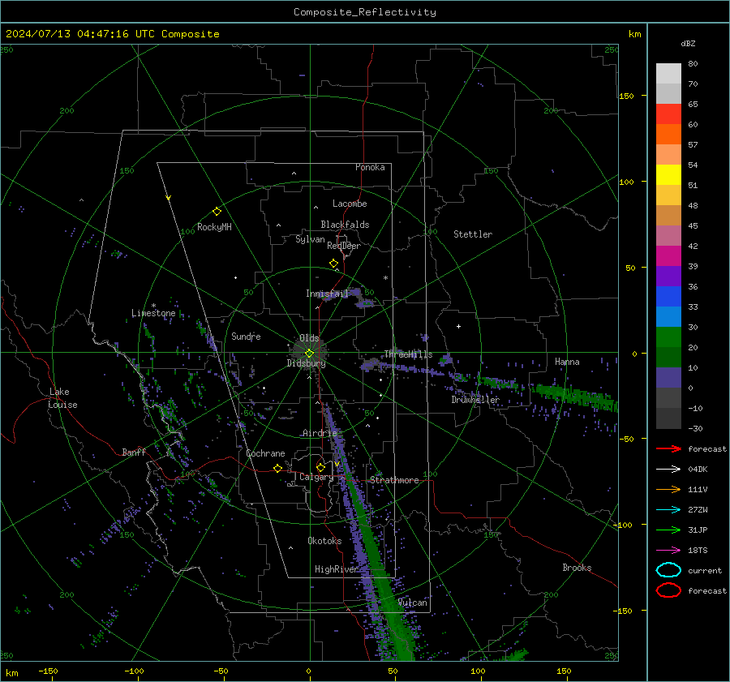
Task: Click the yellow 51 dBZ color swatch
Action: pyautogui.click(x=668, y=174)
